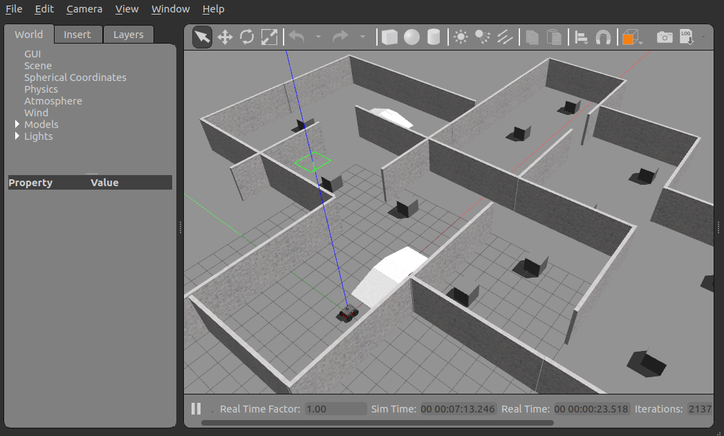Add a directional light

(505, 37)
